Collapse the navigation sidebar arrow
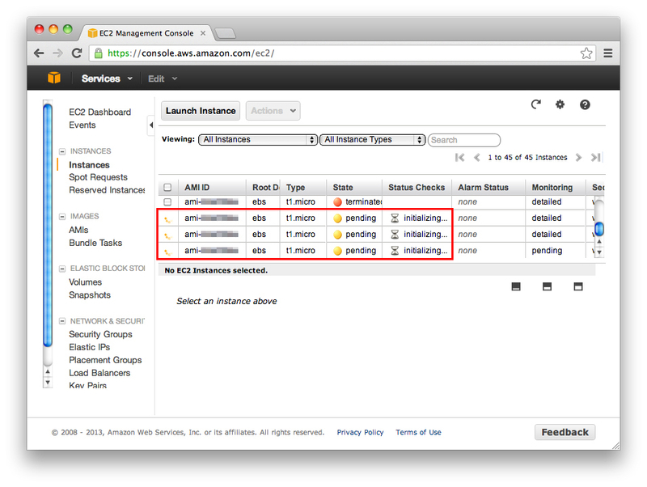This screenshot has height=487, width=647. (x=151, y=125)
